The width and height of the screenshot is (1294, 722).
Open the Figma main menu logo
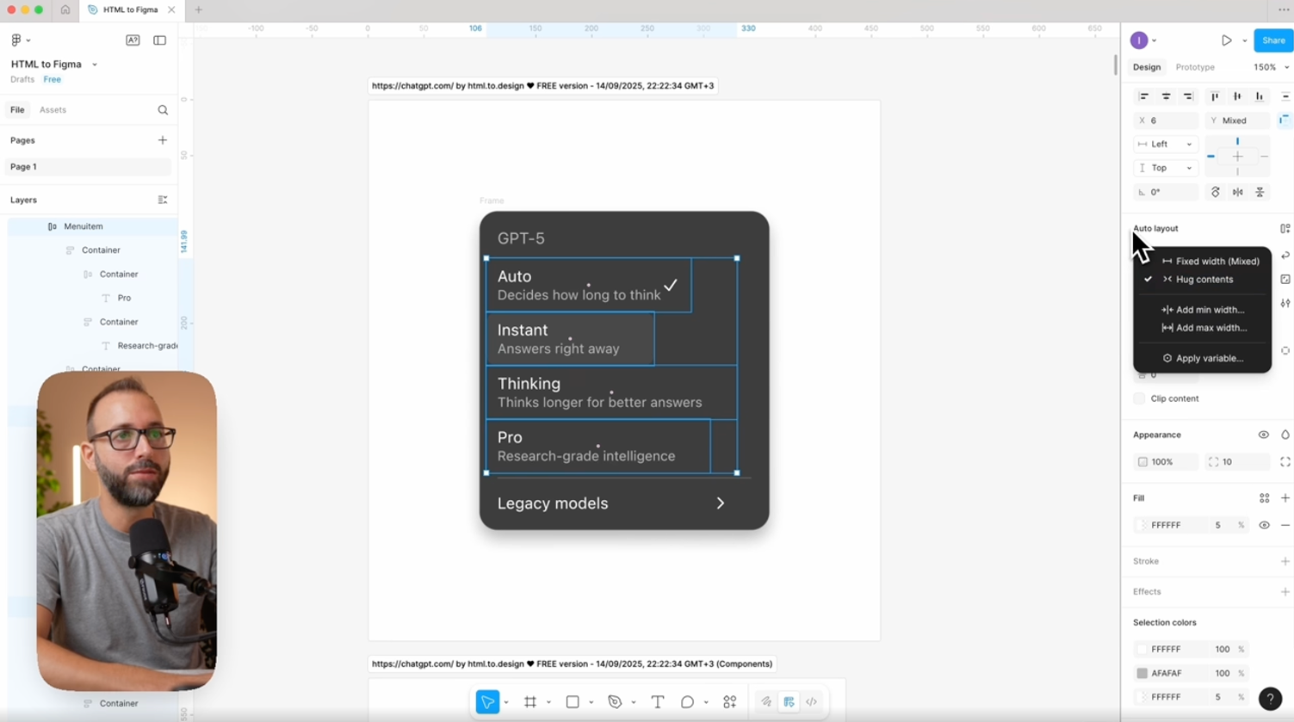click(x=16, y=40)
